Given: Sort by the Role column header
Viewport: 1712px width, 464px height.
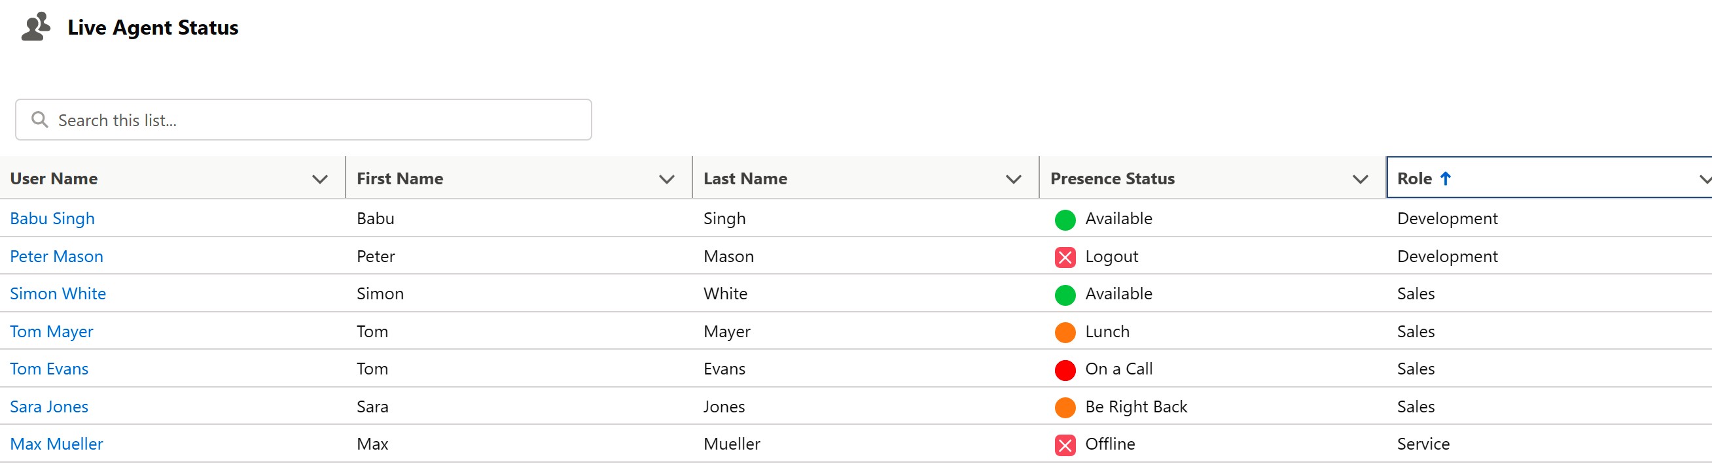Looking at the screenshot, I should point(1414,178).
